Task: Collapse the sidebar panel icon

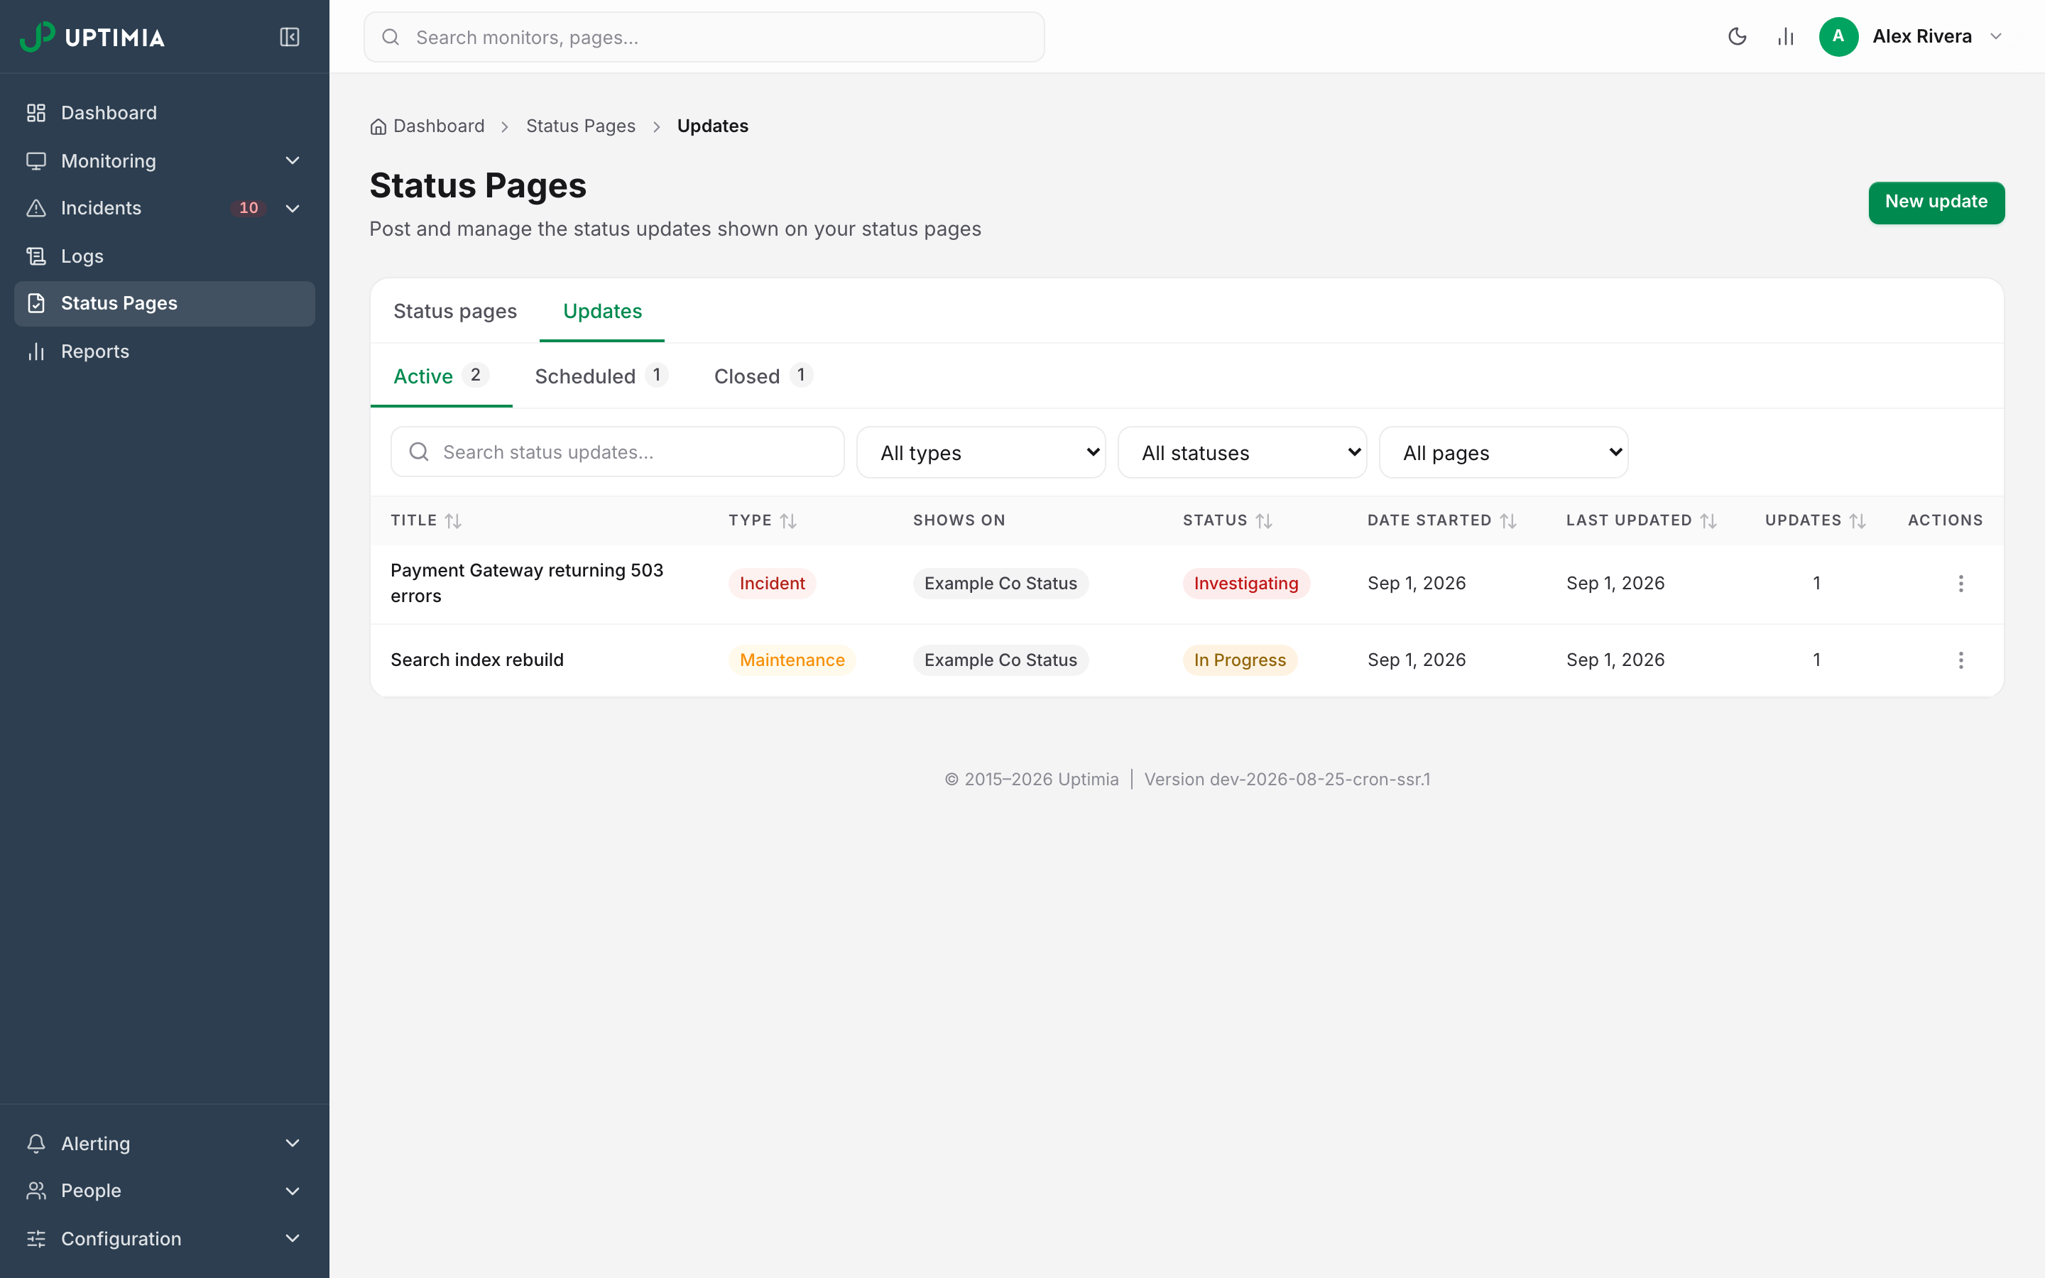Action: (289, 37)
